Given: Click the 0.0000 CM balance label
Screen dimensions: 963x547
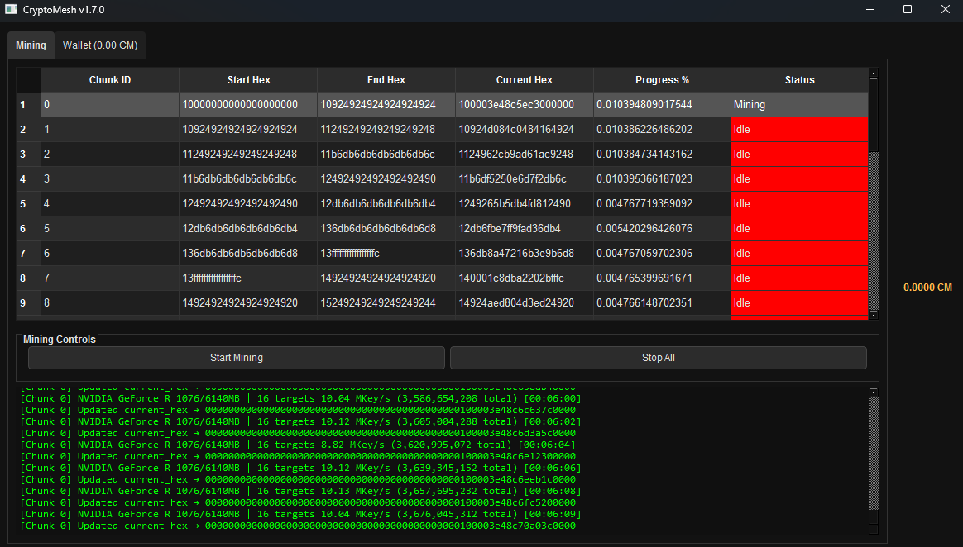Looking at the screenshot, I should tap(927, 287).
